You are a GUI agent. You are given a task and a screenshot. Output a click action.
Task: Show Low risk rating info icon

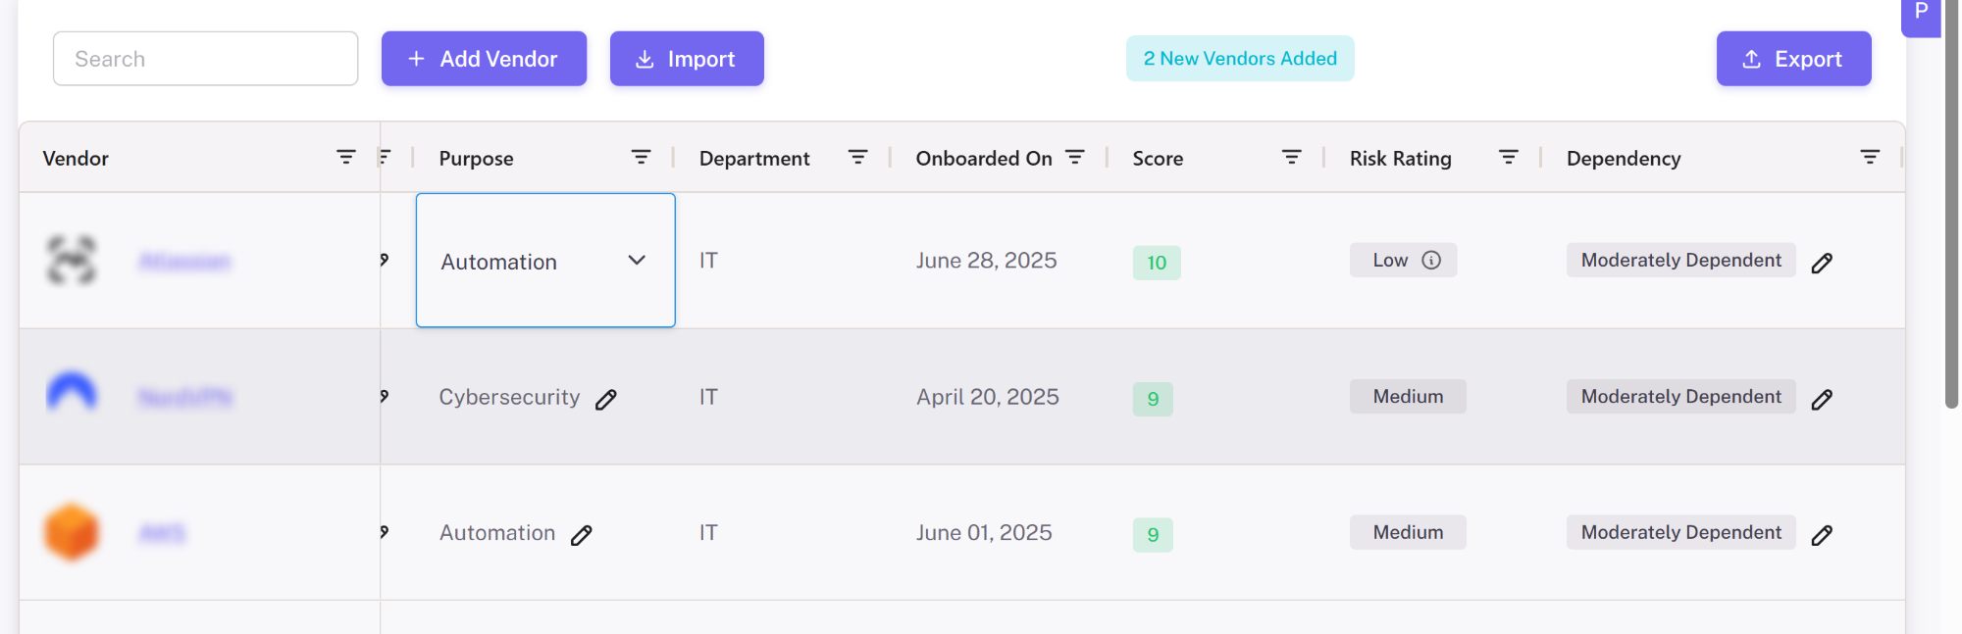1431,260
